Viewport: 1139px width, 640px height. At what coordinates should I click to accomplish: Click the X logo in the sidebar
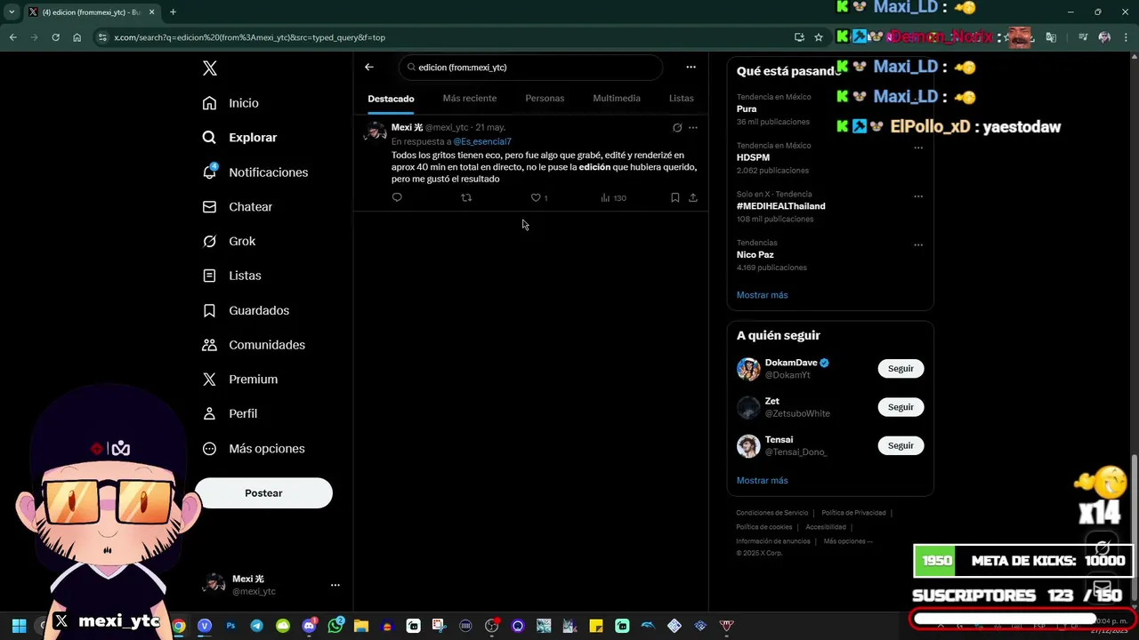pyautogui.click(x=210, y=68)
